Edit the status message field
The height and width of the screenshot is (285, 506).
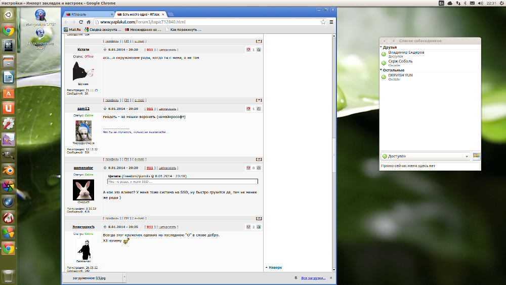430,166
